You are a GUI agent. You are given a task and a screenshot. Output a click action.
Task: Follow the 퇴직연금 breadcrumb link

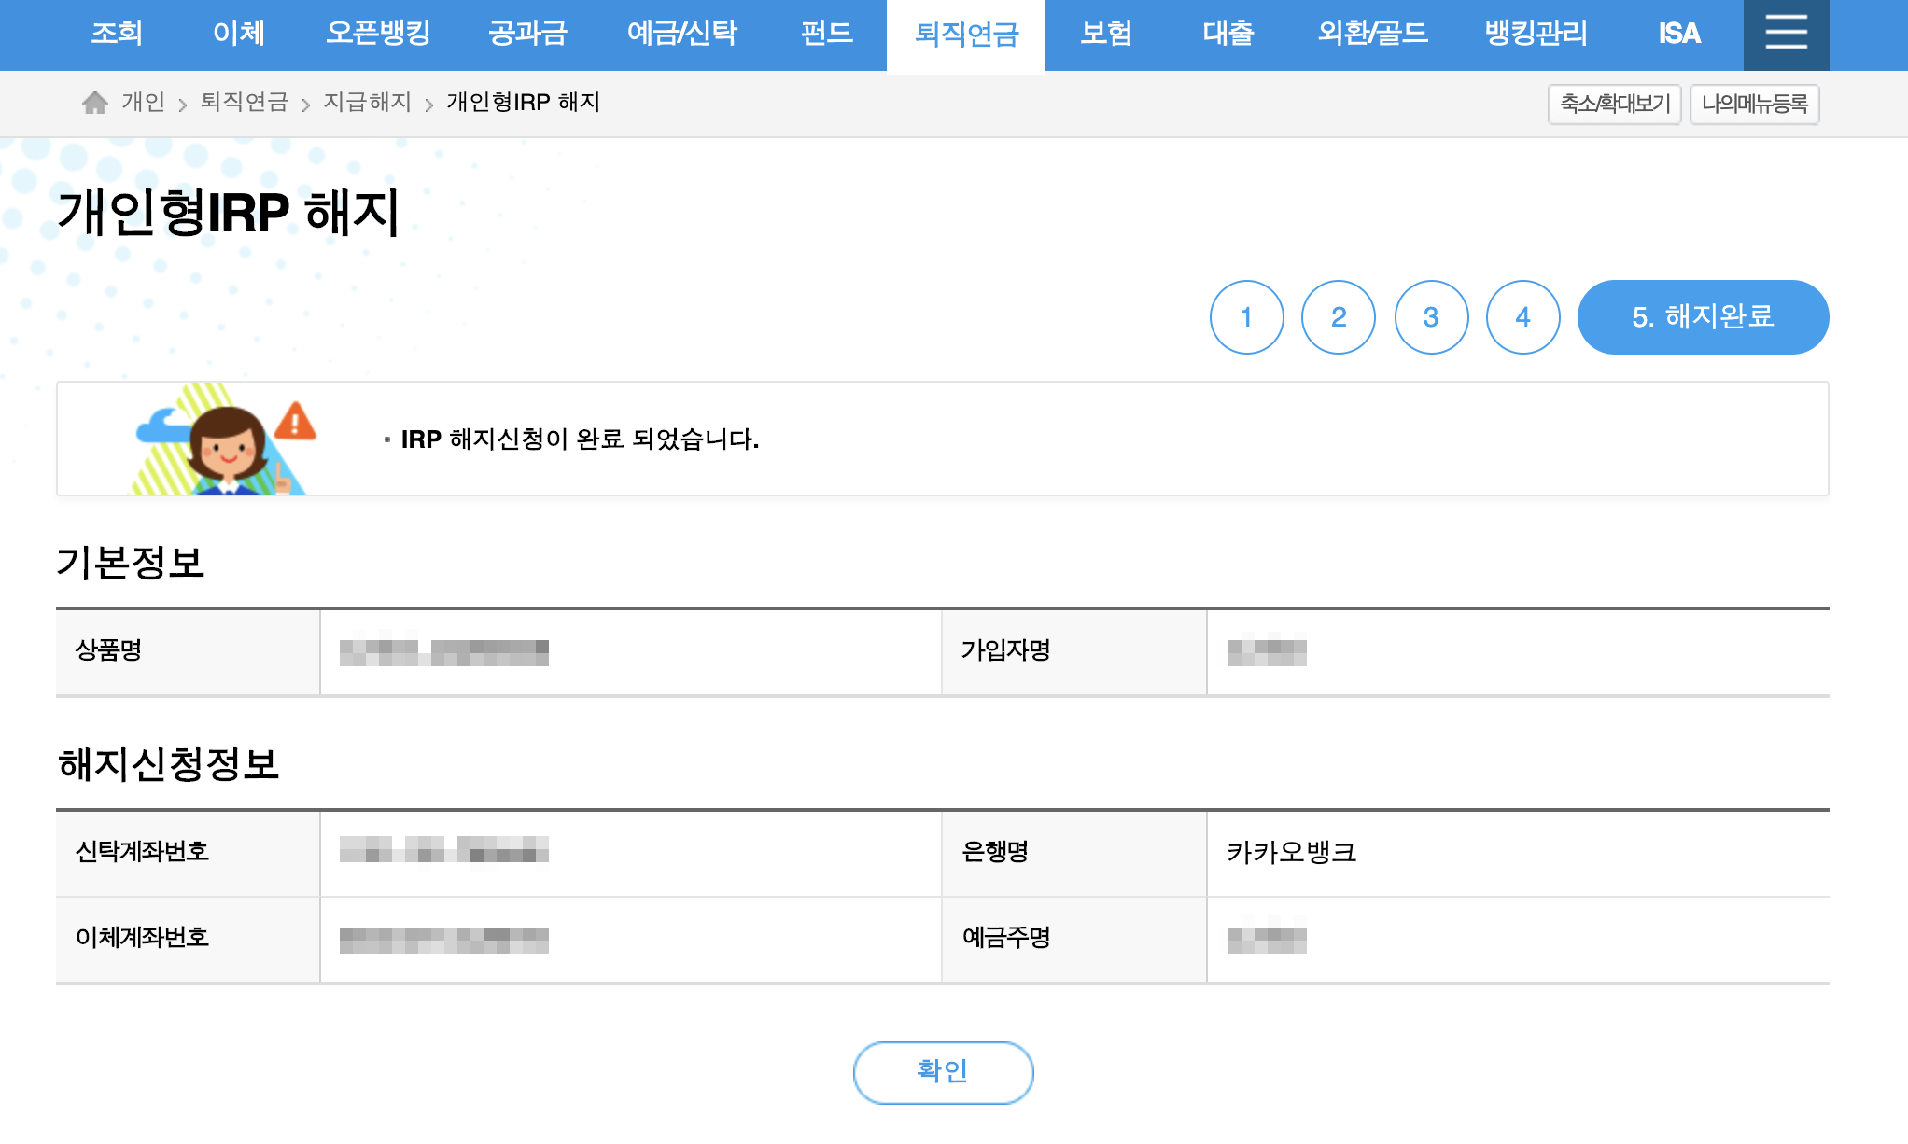point(245,102)
